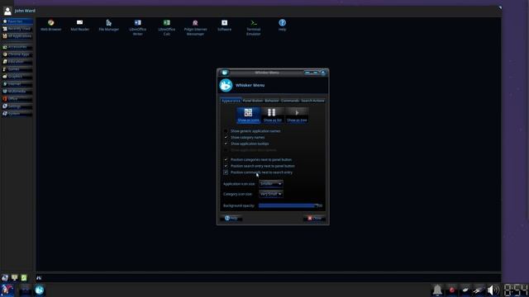Click the large Whisker Menu mouse logo
Viewport: 529px width, 297px height.
(226, 85)
